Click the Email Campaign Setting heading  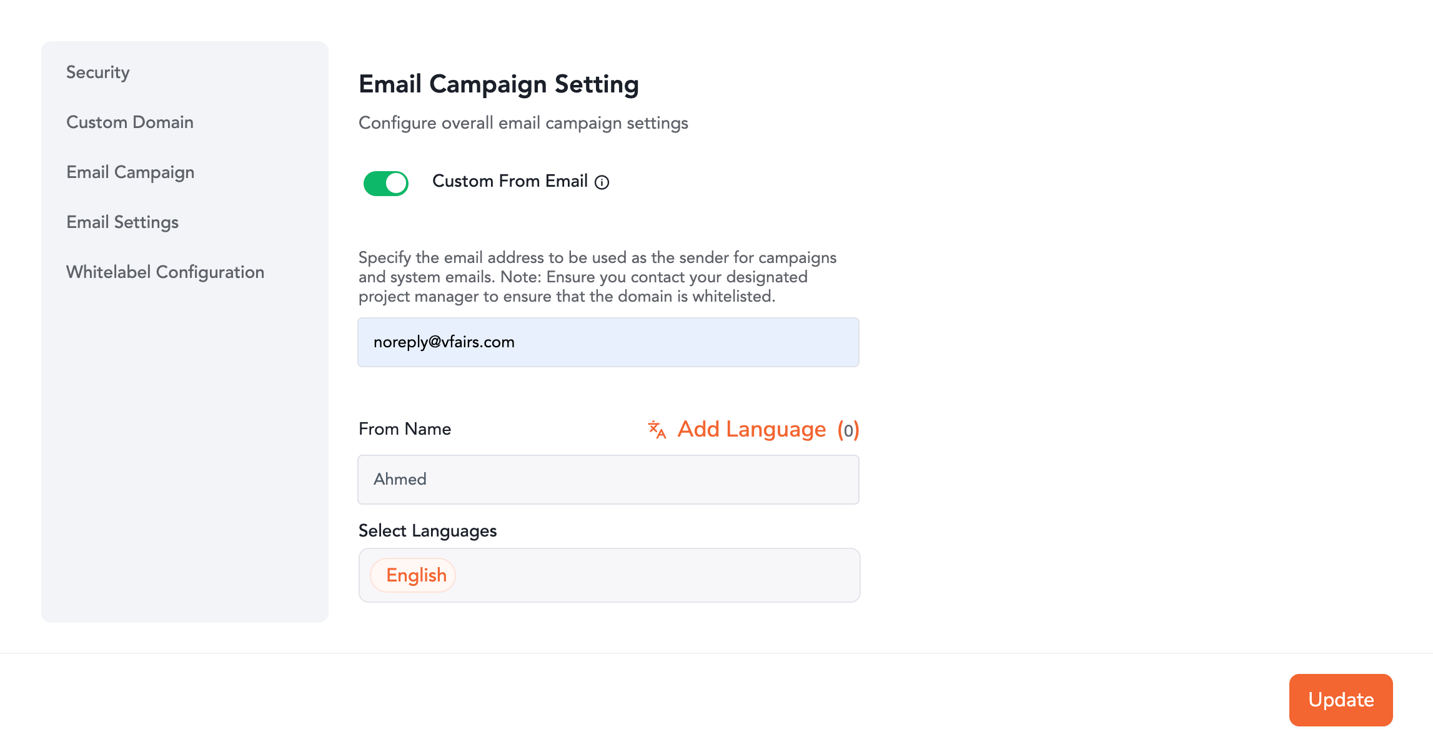pos(498,84)
